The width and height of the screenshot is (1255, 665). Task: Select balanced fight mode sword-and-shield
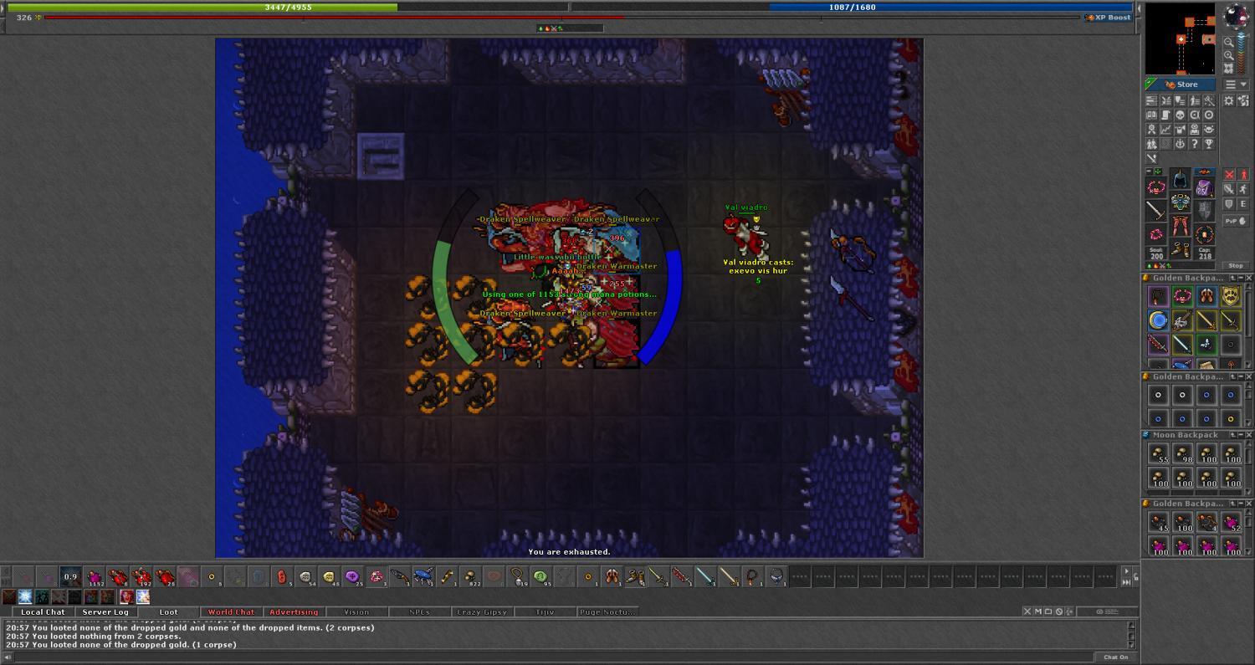pyautogui.click(x=1229, y=189)
